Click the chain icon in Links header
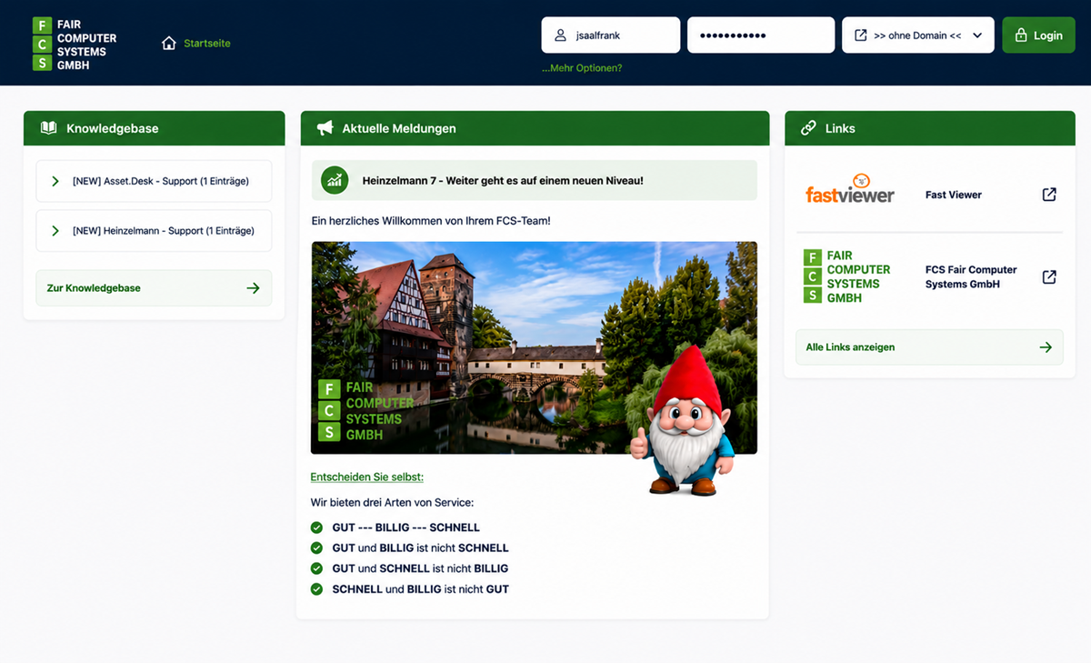Screen dimensions: 1091x663 tap(808, 128)
